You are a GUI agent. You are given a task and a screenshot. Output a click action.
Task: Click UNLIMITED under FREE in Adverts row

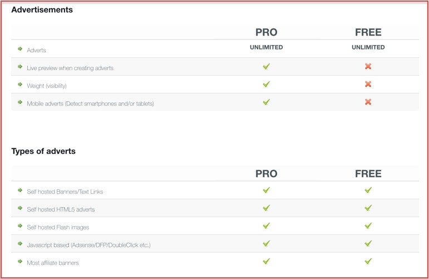[368, 48]
